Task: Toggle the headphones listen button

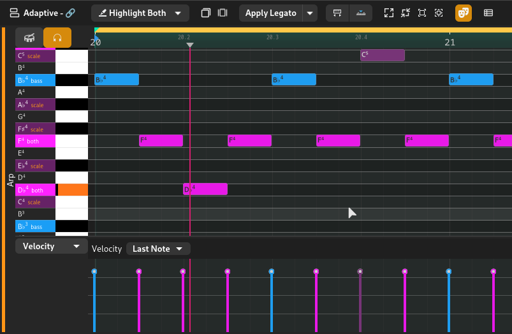Action: coord(57,38)
